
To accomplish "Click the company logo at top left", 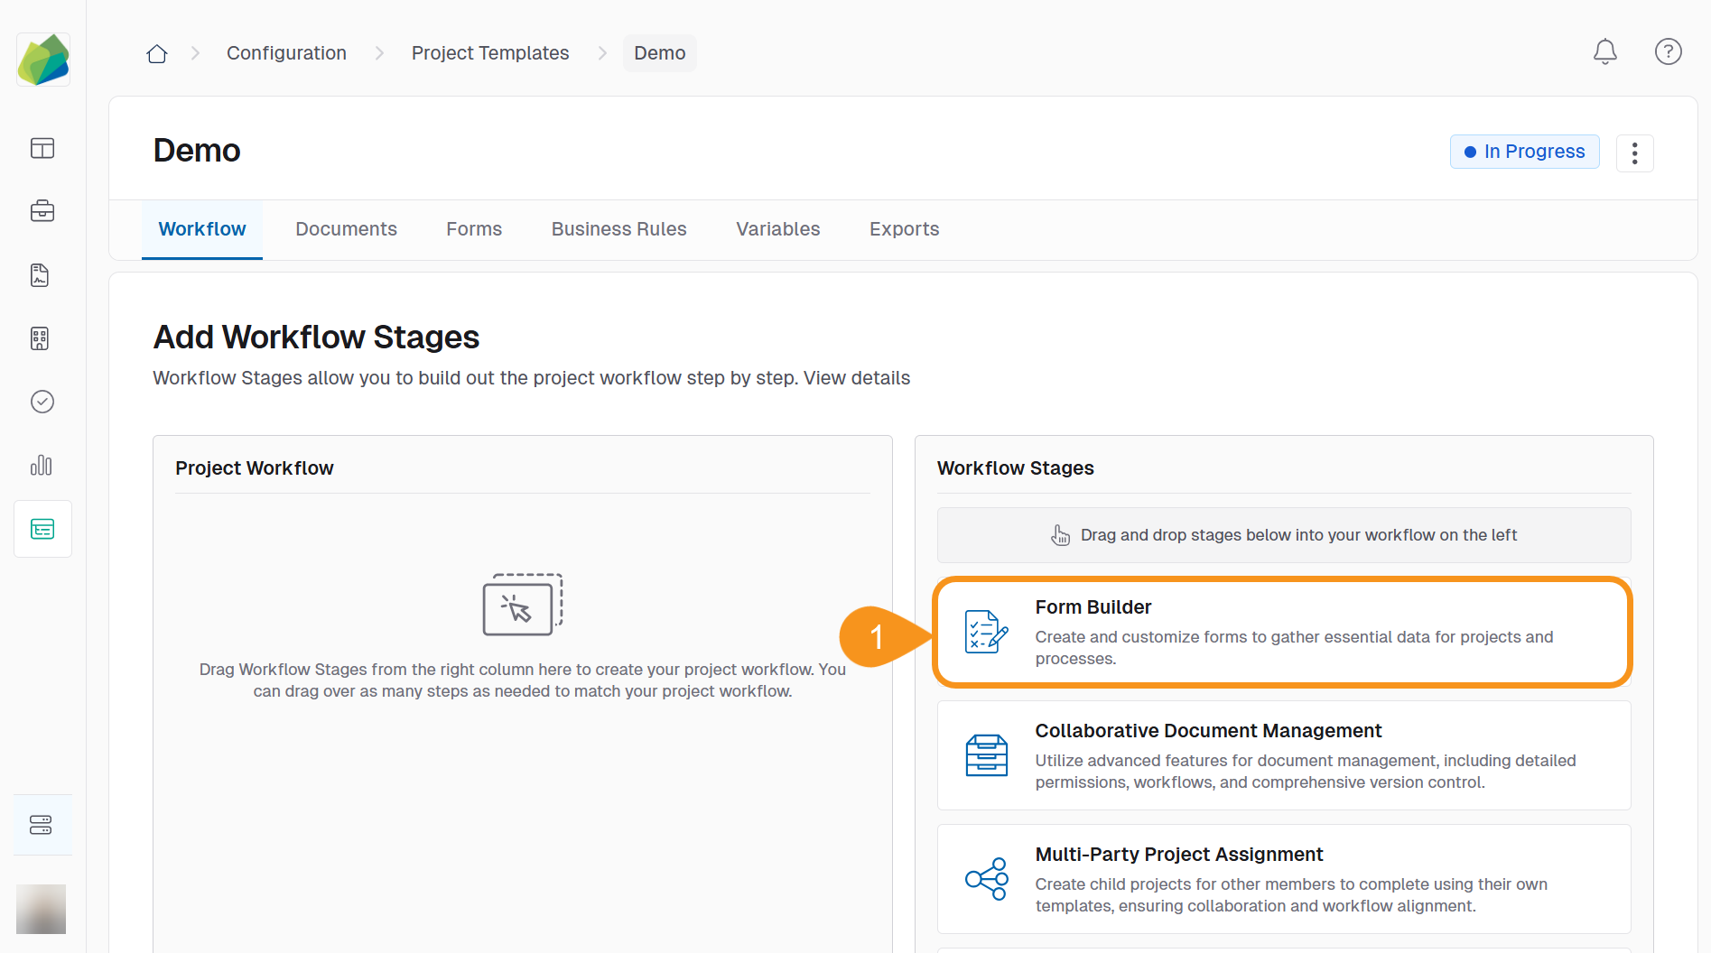I will click(x=42, y=59).
